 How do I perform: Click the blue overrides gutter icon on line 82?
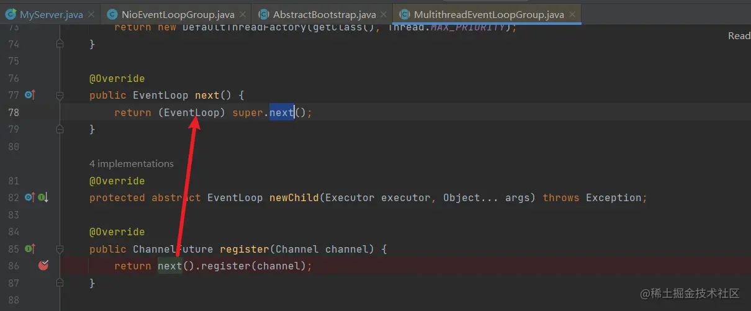click(x=30, y=197)
